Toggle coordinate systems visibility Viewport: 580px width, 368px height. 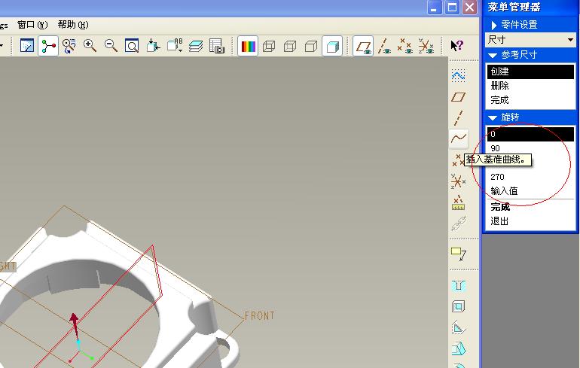click(x=426, y=46)
